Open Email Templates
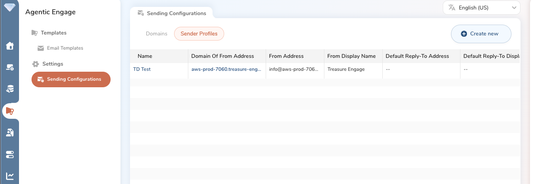The width and height of the screenshot is (546, 184). point(65,48)
